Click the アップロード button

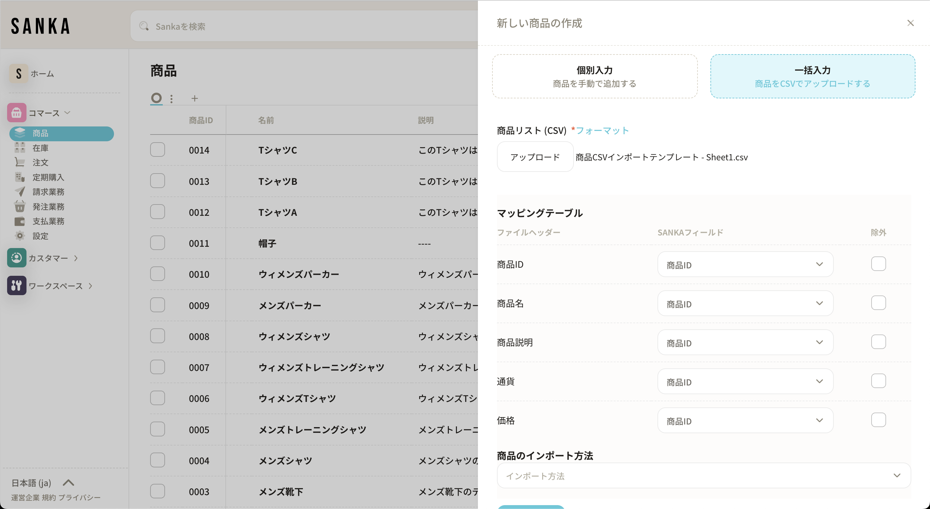click(535, 157)
